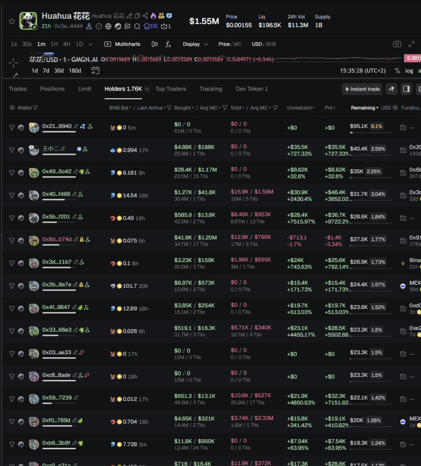The width and height of the screenshot is (421, 466).
Task: Toggle log scale on the chart
Action: coord(409,71)
